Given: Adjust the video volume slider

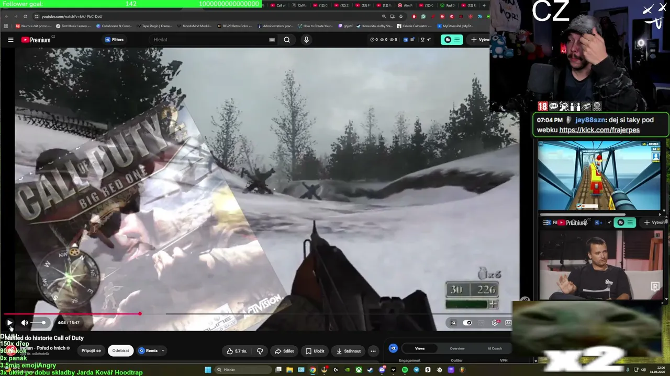Looking at the screenshot, I should (x=38, y=323).
